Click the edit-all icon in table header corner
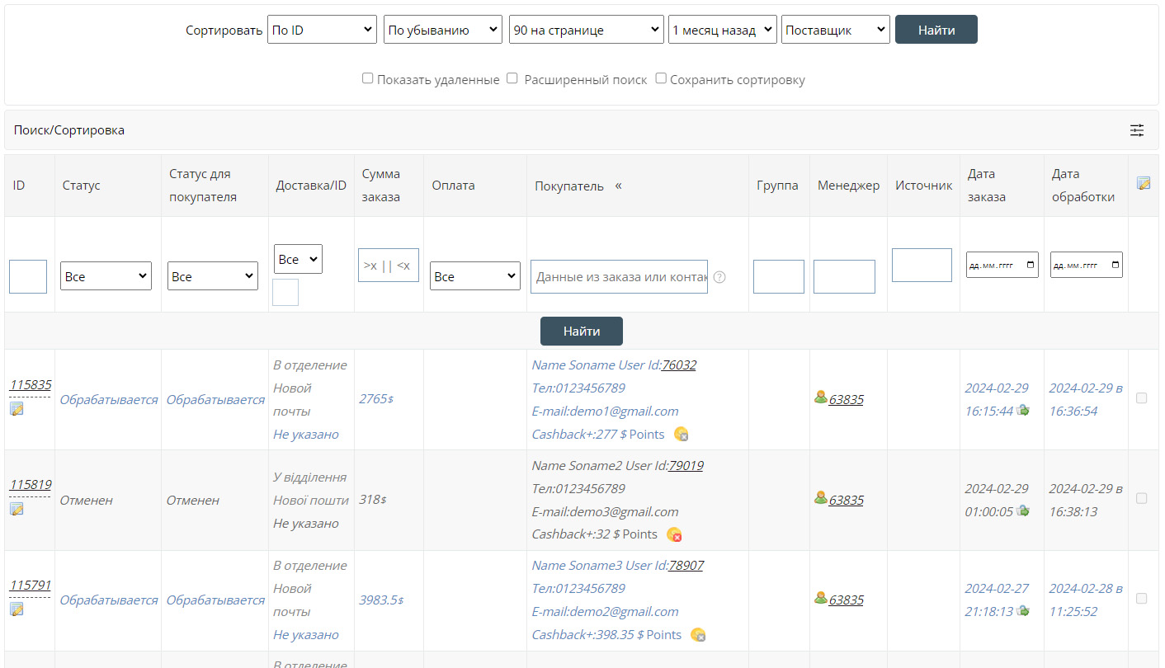The image size is (1165, 668). tap(1143, 183)
